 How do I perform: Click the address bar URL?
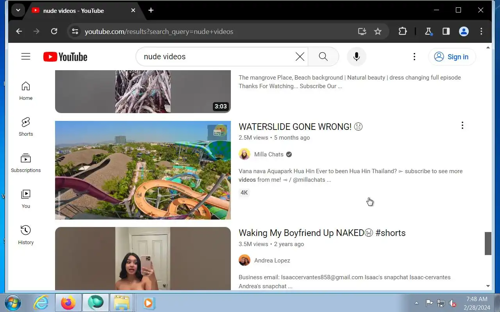coord(159,32)
